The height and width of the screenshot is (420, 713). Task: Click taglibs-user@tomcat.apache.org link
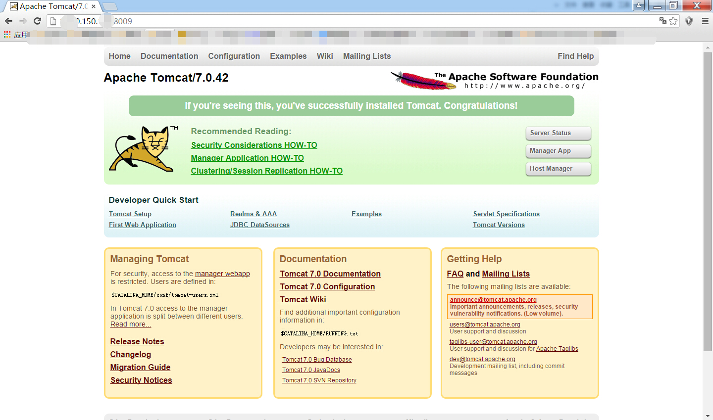pos(493,342)
